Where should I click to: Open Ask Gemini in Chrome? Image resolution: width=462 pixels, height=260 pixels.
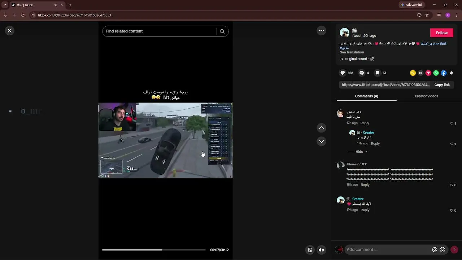click(411, 5)
